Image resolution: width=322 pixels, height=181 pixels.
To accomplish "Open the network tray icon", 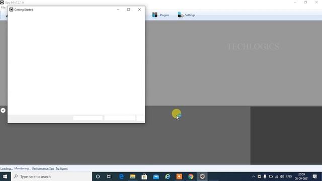I will click(277, 176).
